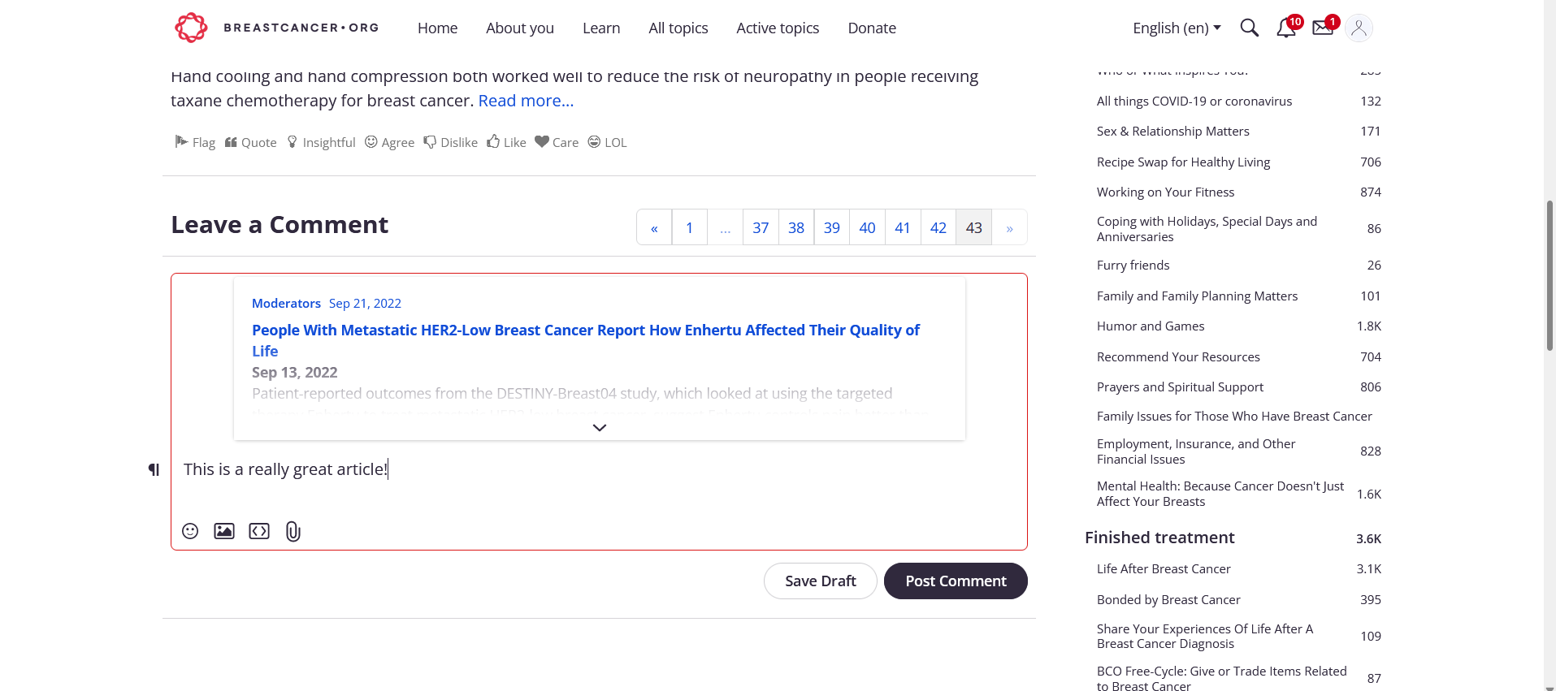Open Family and Family Planning Matters category
The image size is (1556, 691).
pos(1197,296)
